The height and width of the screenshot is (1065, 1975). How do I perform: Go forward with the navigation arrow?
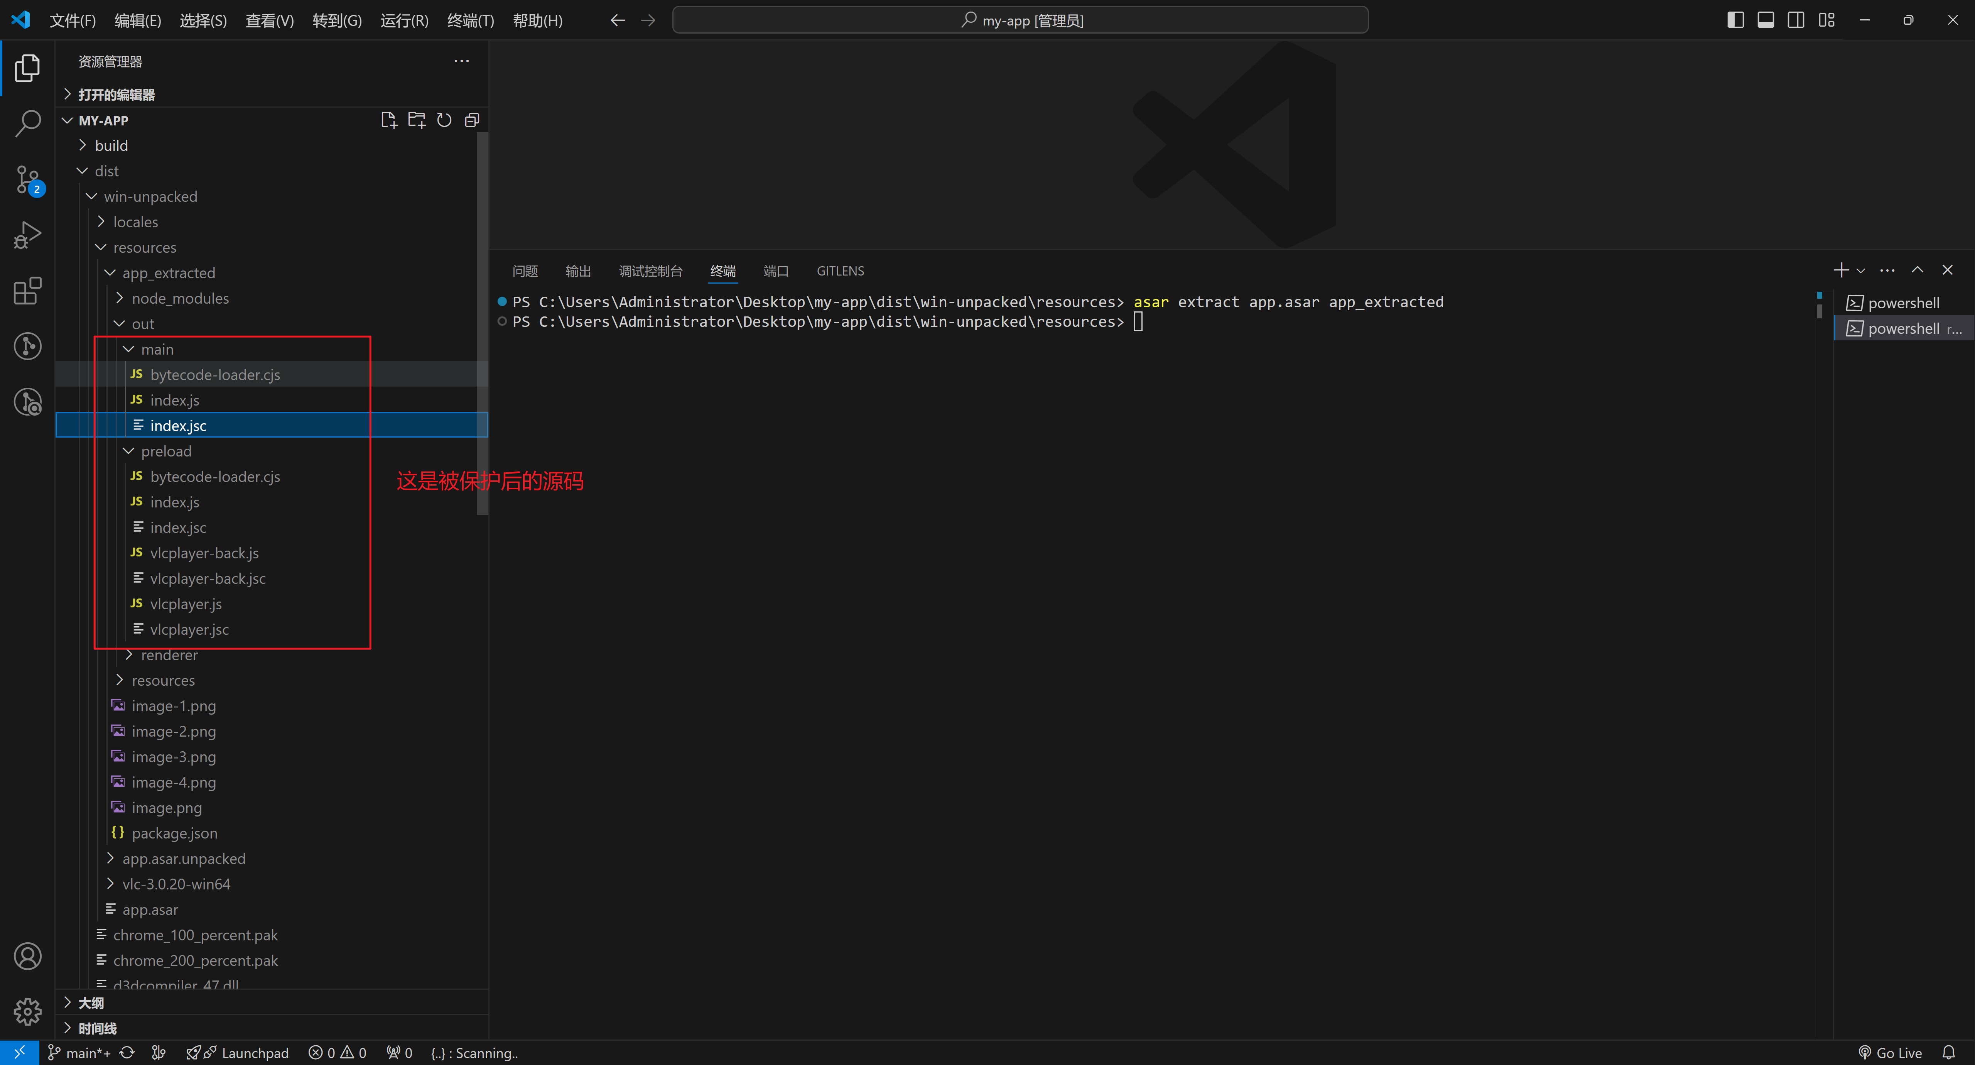[648, 21]
